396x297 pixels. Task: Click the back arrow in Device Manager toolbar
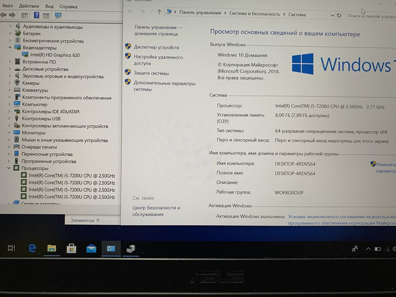click(4, 15)
